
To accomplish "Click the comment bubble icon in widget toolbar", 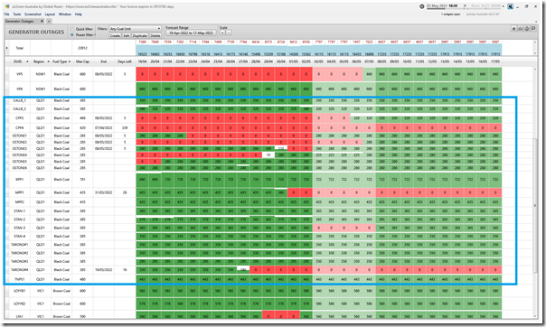I will [x=533, y=29].
